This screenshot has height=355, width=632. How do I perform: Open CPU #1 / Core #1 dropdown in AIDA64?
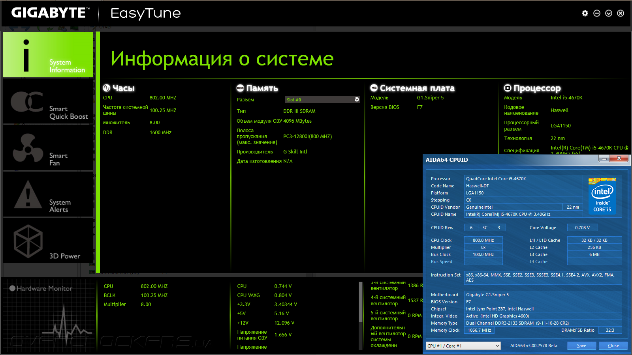(x=463, y=346)
